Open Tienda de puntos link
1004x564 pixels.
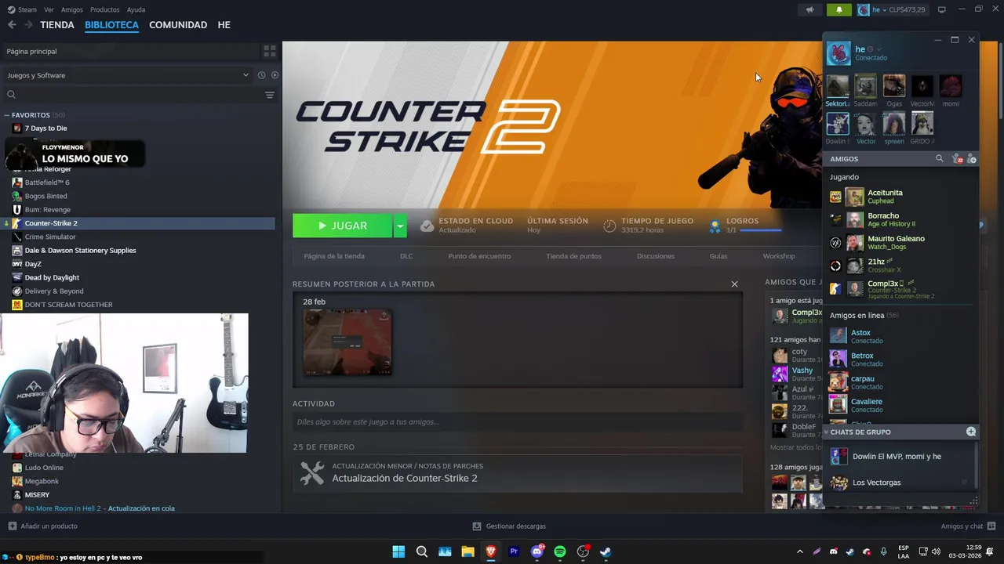point(573,256)
